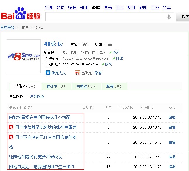
Task: Click the popularity value 24
Action: point(109,157)
